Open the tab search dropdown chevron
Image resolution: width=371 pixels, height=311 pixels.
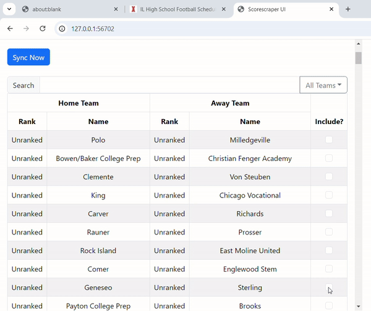coord(9,9)
